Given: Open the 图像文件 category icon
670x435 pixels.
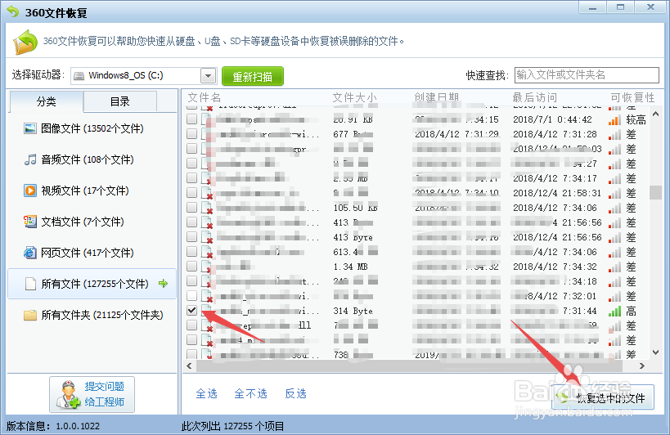Looking at the screenshot, I should 30,128.
